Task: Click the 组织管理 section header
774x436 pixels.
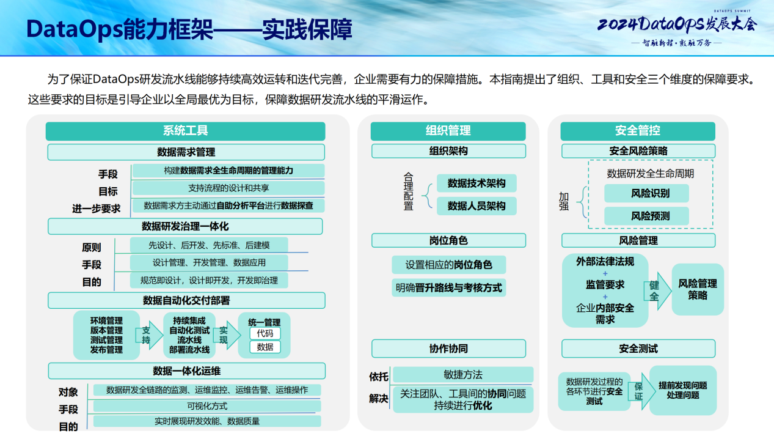Action: 448,131
